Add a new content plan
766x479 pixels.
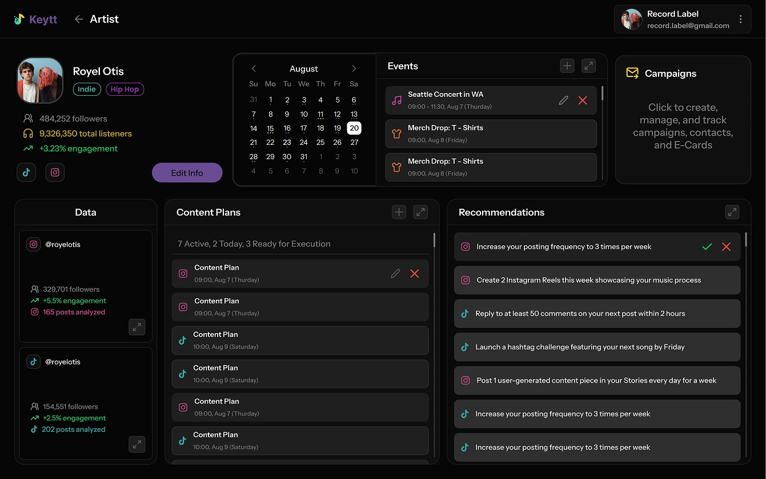click(399, 212)
